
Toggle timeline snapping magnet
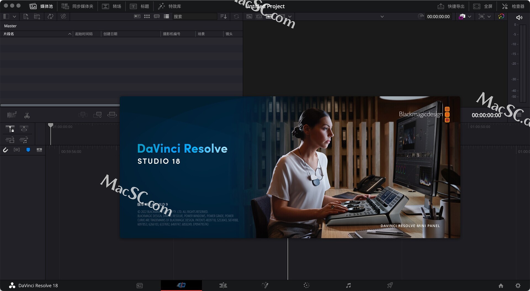pyautogui.click(x=6, y=150)
